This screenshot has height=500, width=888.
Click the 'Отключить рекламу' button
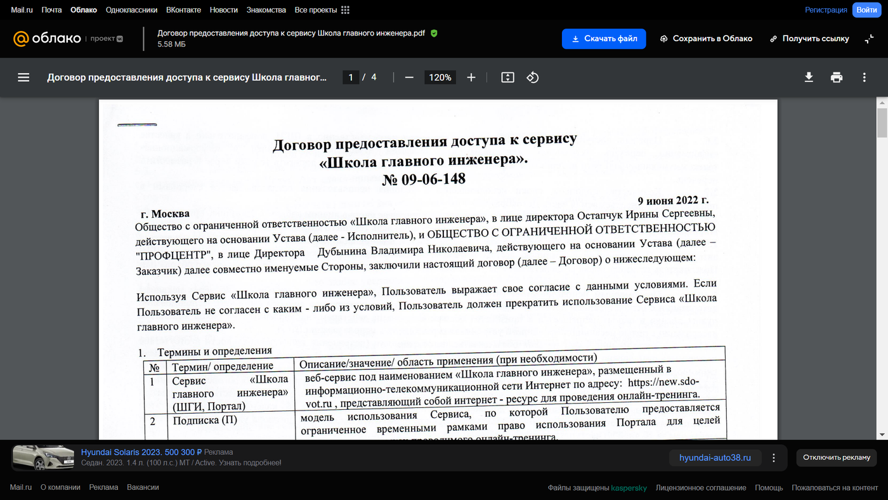click(x=837, y=457)
